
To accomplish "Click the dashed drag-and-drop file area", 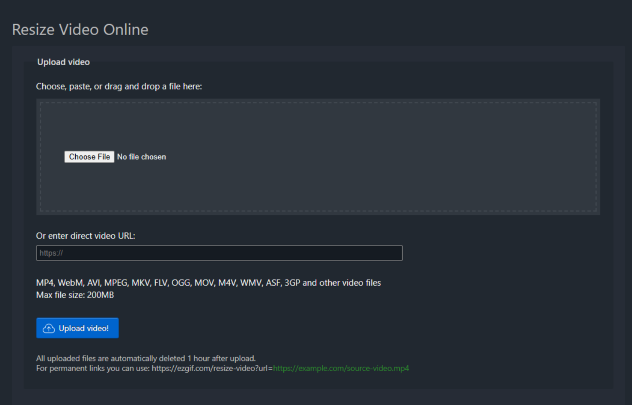I will (318, 157).
